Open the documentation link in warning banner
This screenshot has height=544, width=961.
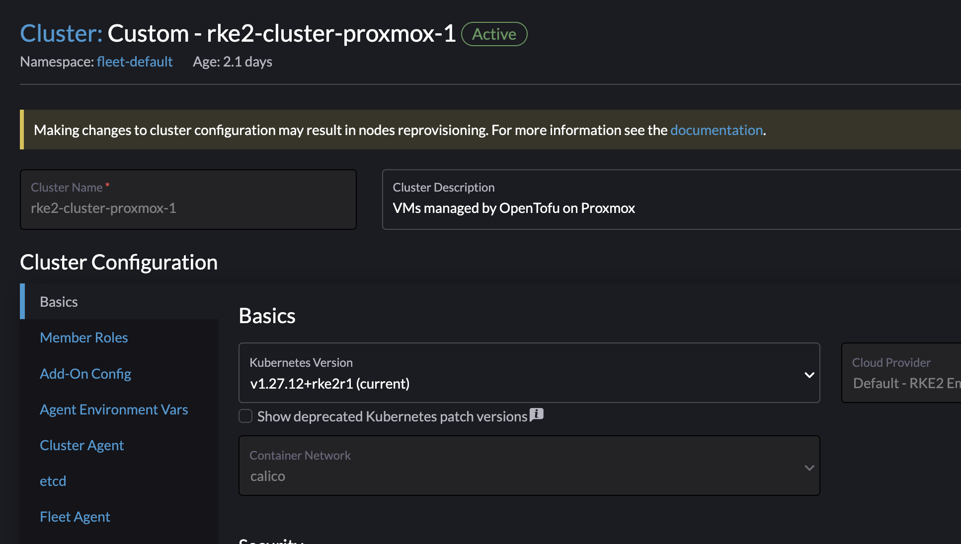pyautogui.click(x=717, y=130)
